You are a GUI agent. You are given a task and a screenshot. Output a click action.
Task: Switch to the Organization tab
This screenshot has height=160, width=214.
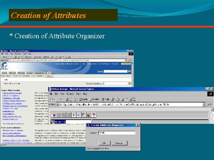40,73
